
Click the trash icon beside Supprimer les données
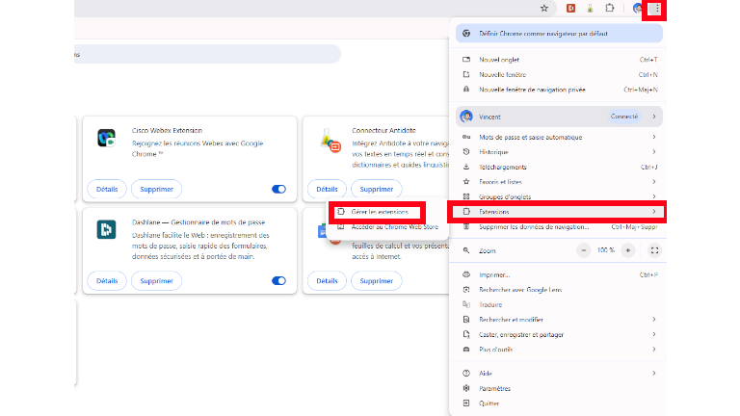466,227
